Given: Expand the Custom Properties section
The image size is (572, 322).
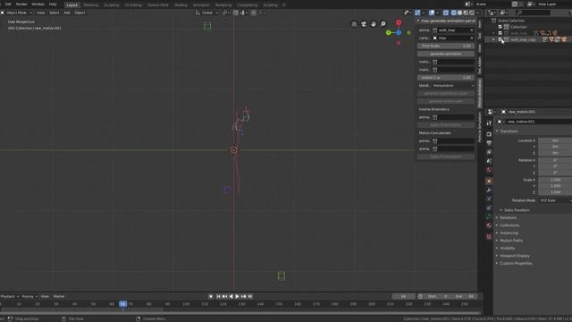Looking at the screenshot, I should [516, 263].
